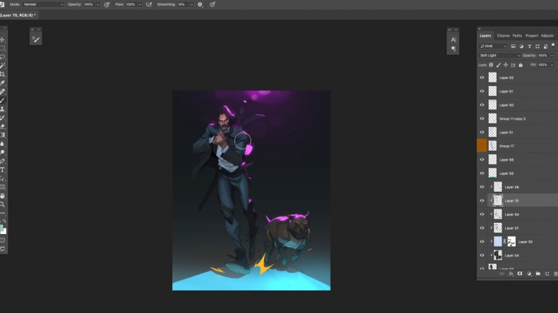Create new fill or adjustment layer
558x313 pixels.
[x=529, y=274]
